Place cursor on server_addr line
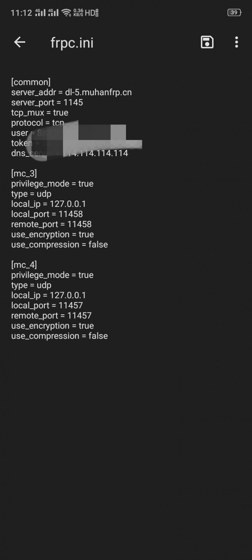This screenshot has width=252, height=560. coord(72,92)
